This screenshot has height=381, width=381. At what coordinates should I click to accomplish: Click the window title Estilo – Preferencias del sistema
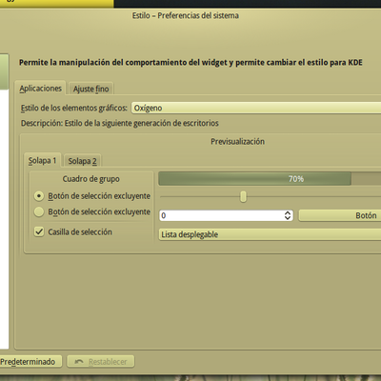pos(186,15)
